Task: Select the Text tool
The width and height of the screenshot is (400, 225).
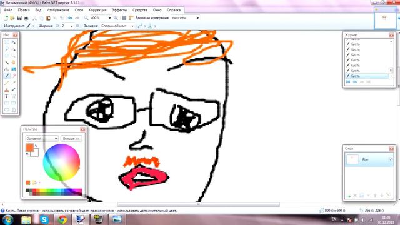Action: click(7, 96)
